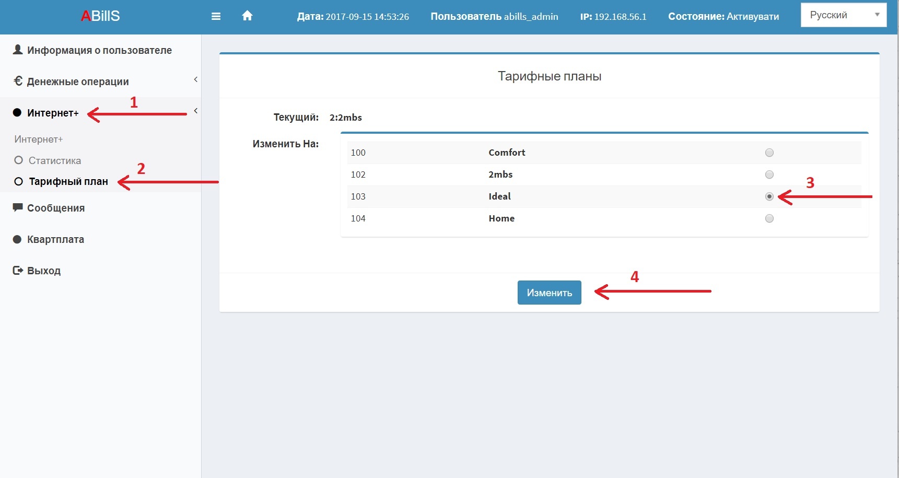Screen dimensions: 899x478
Task: Click the user icon beside Информация о пользователе
Action: (x=18, y=50)
